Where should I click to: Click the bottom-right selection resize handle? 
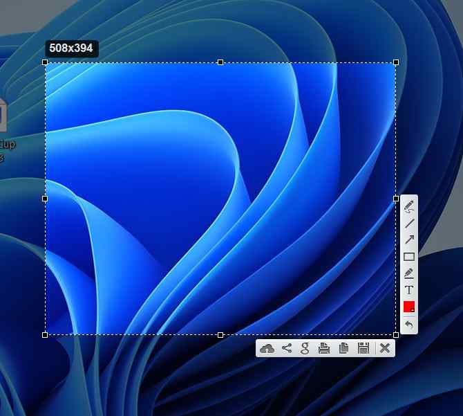coord(396,335)
